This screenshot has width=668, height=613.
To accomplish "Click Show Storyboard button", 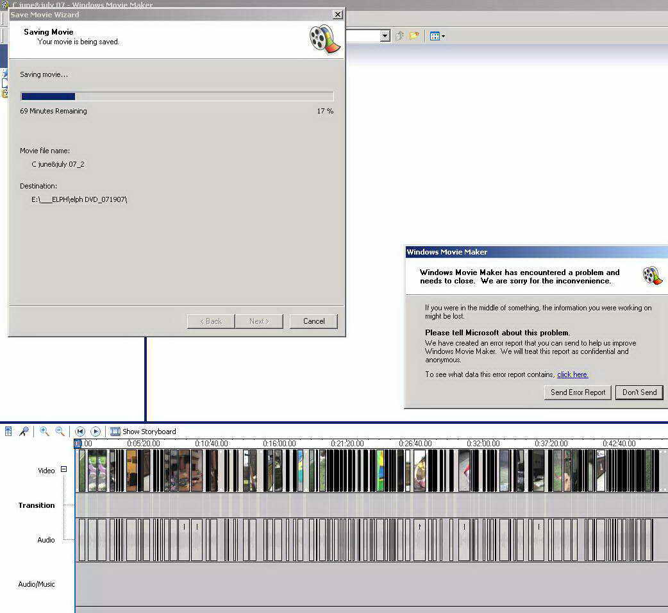I will [x=143, y=432].
